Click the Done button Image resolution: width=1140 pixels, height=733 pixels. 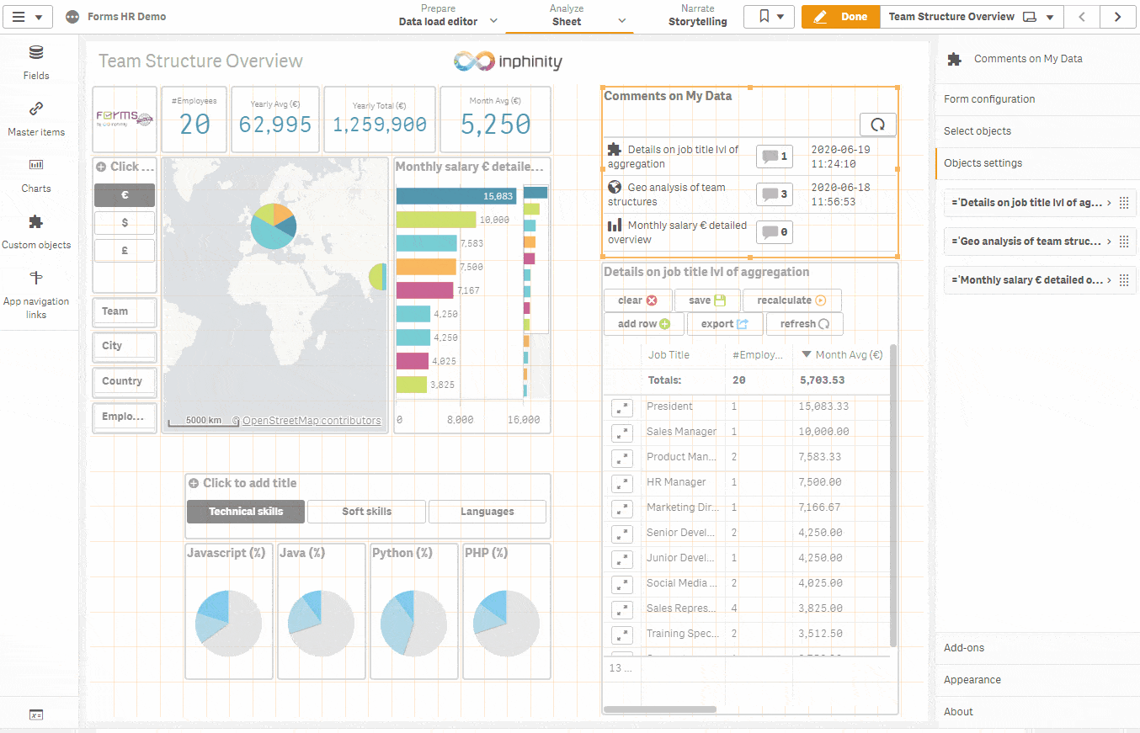pyautogui.click(x=840, y=17)
